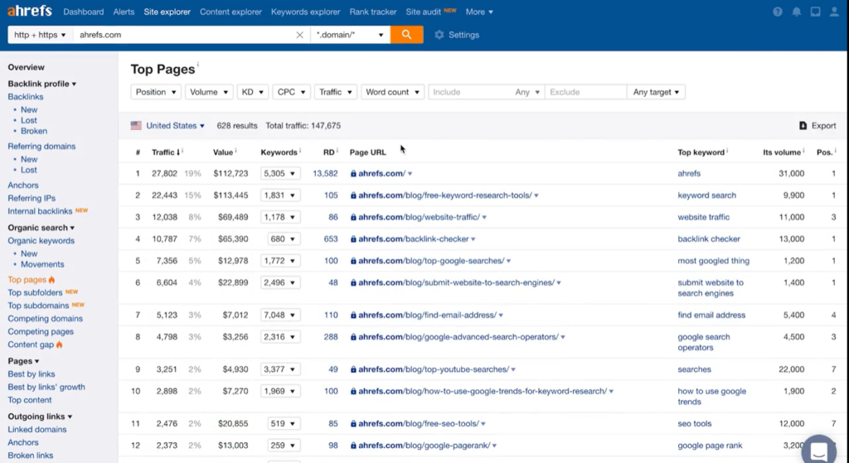Open the Rank tracker tab
Screen dimensions: 849x463
(x=373, y=12)
